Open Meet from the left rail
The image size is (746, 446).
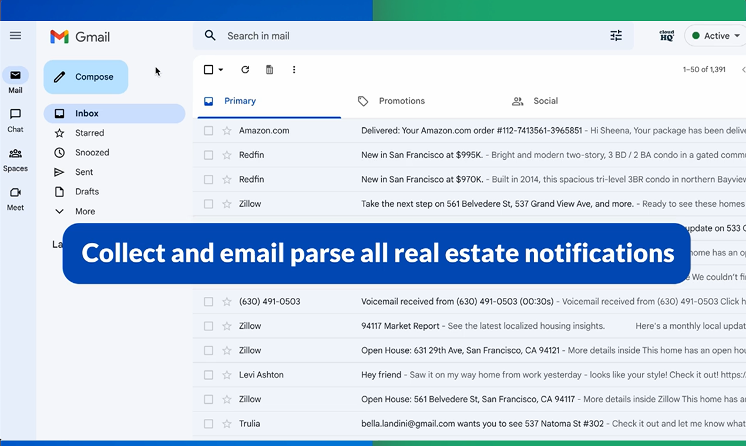15,198
